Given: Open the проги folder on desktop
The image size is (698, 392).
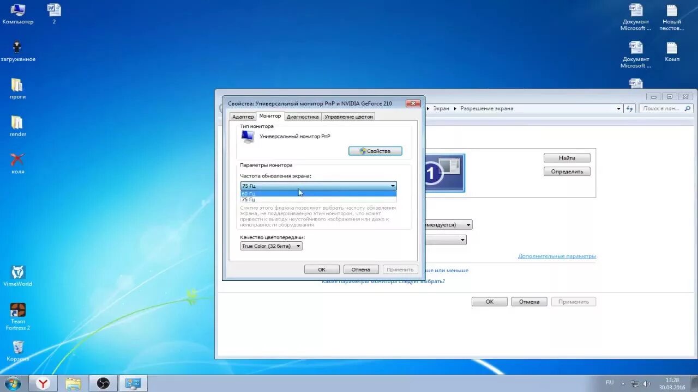Looking at the screenshot, I should click(17, 89).
